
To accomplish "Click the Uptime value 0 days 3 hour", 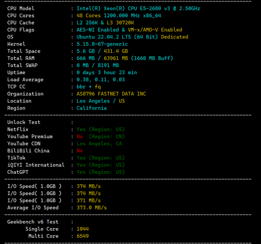I will (x=107, y=73).
